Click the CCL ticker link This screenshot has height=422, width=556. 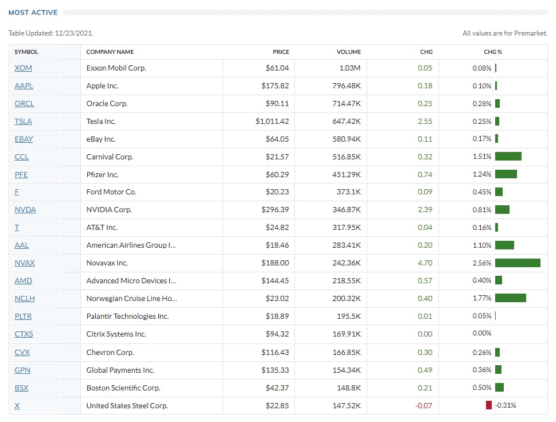pyautogui.click(x=21, y=157)
